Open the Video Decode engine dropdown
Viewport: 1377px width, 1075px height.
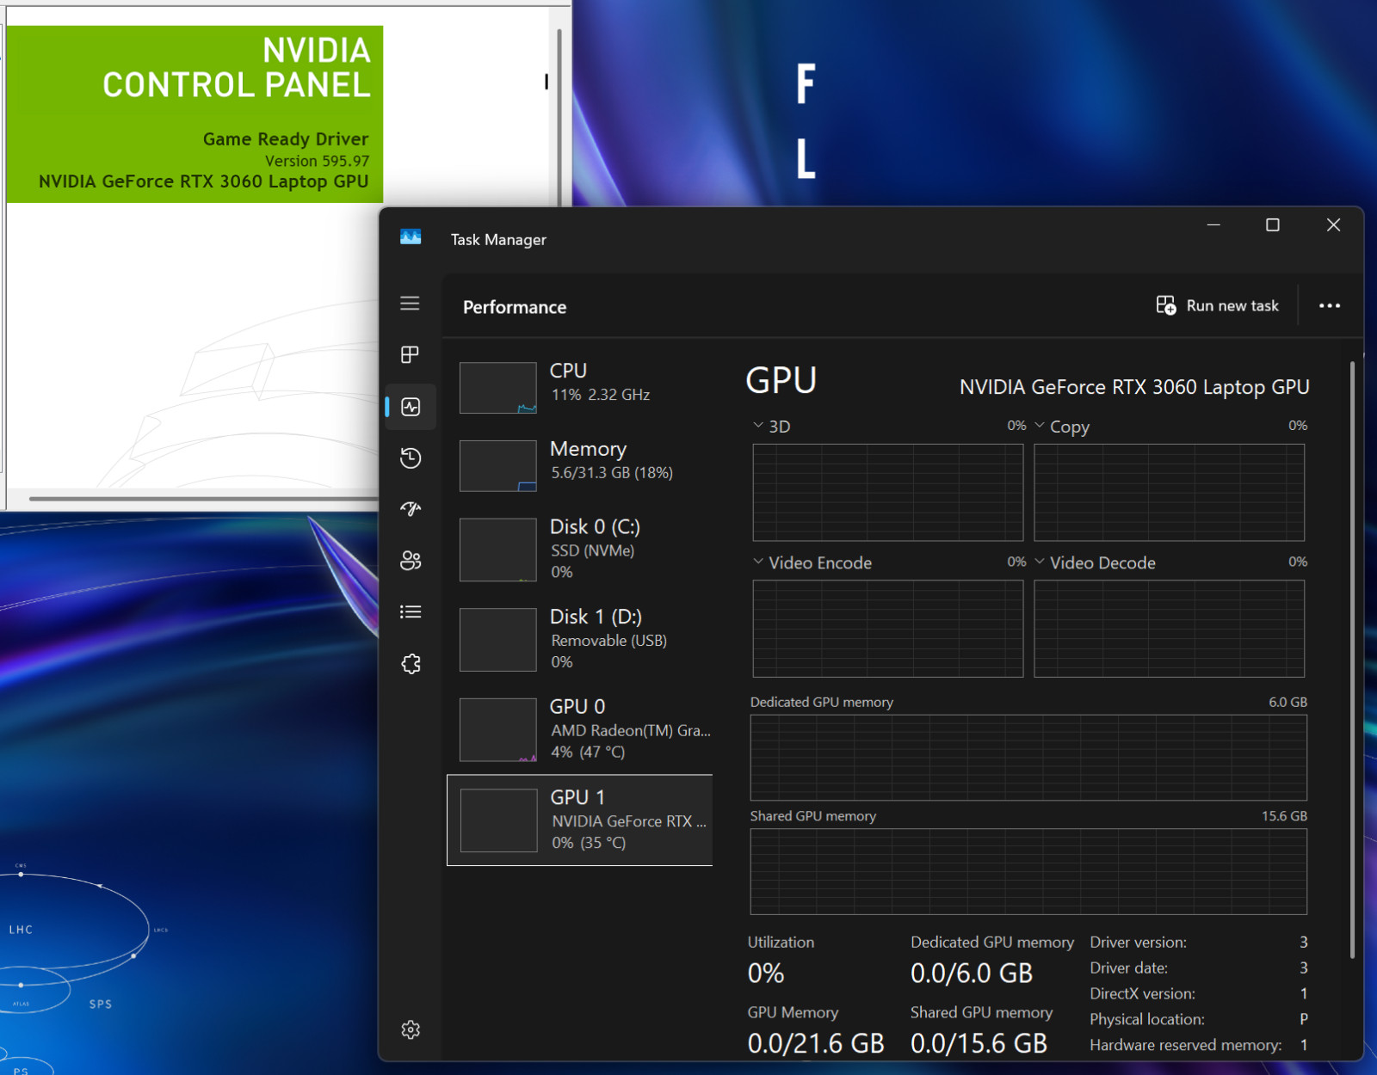1040,562
